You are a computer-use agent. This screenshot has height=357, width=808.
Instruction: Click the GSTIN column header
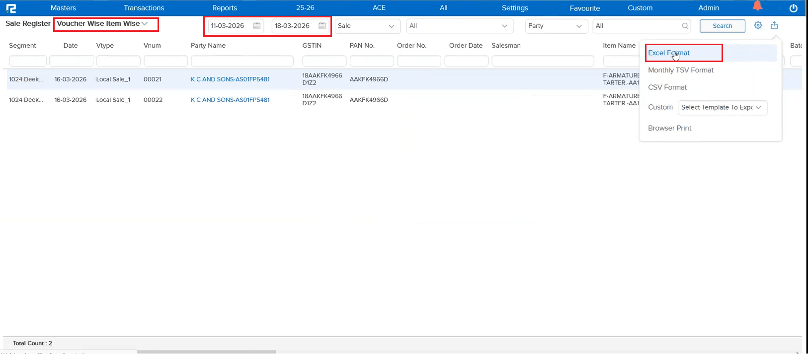pos(312,46)
